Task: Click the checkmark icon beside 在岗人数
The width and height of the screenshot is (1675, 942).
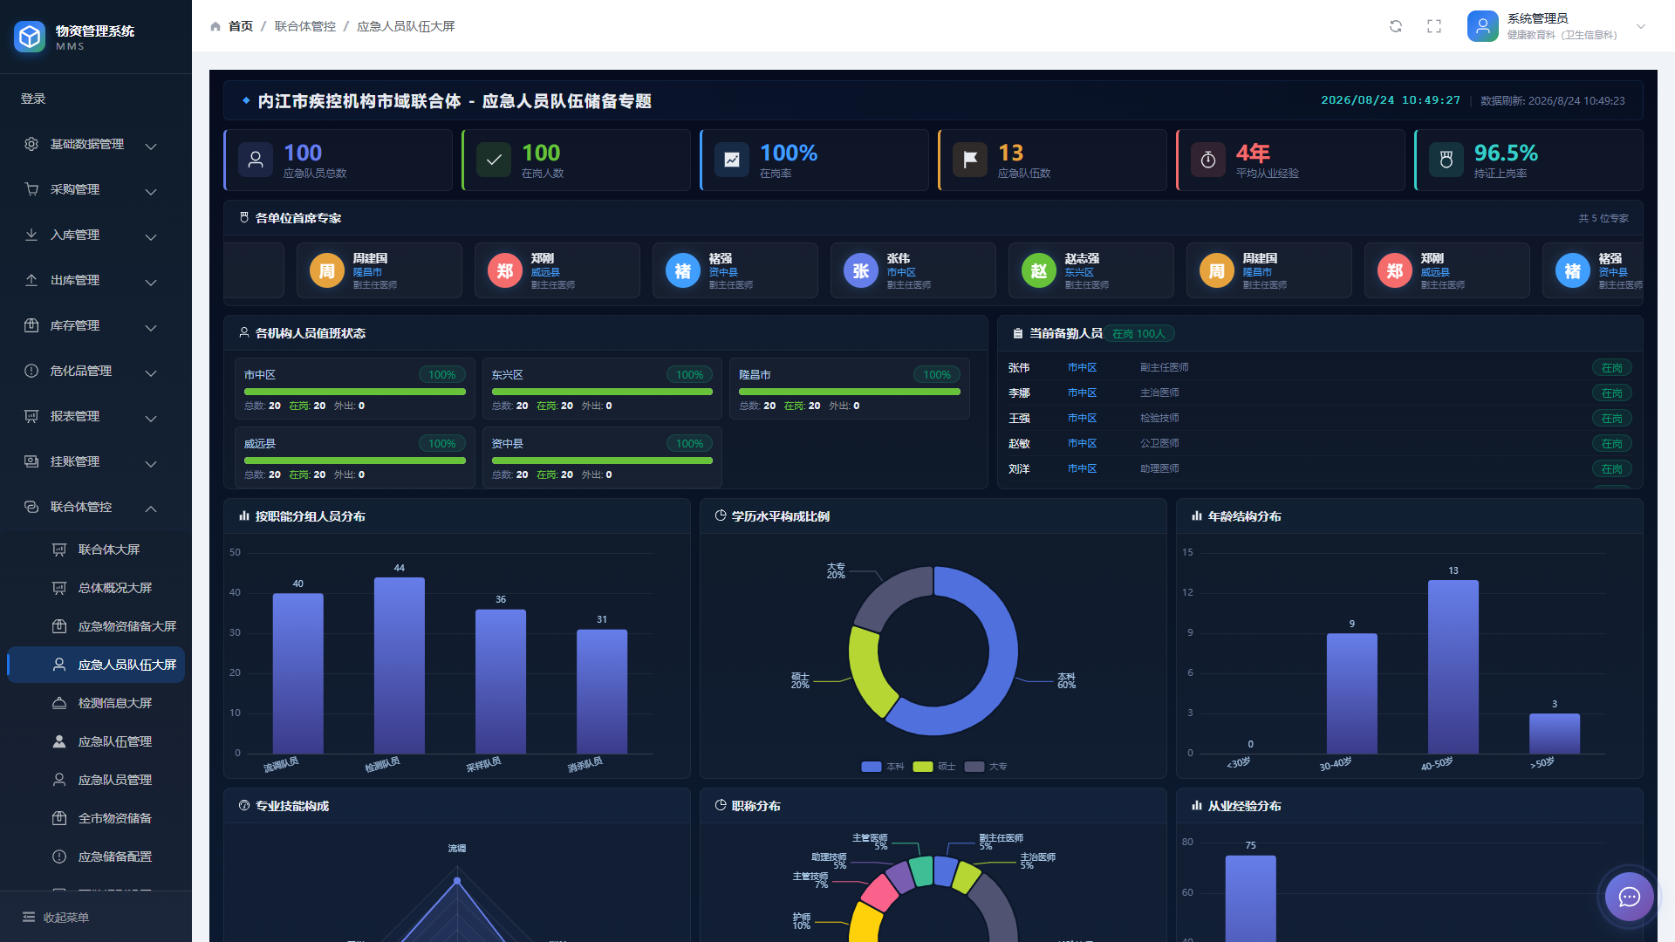Action: (x=494, y=160)
